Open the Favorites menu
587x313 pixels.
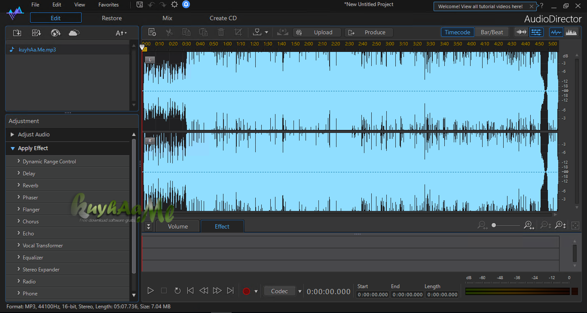pos(108,5)
